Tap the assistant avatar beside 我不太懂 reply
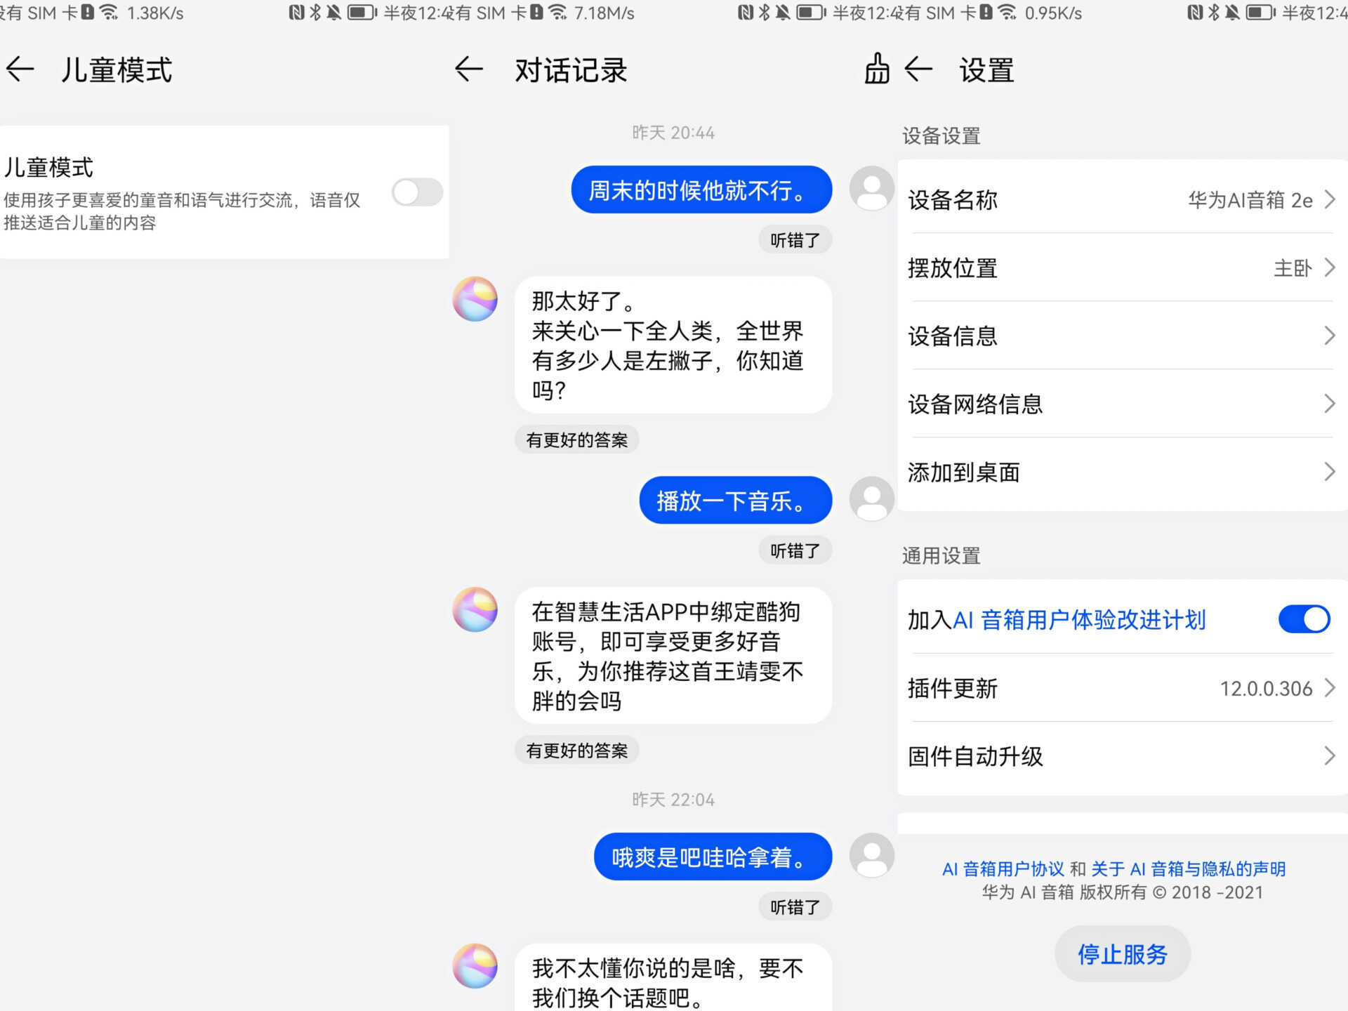The height and width of the screenshot is (1011, 1348). (475, 966)
